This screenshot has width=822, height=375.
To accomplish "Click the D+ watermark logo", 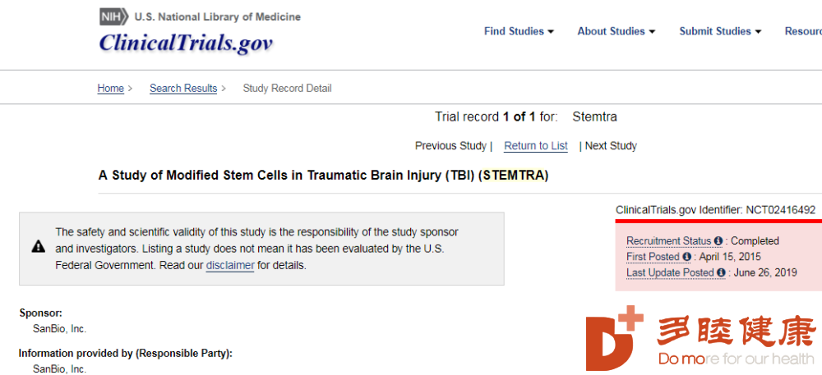I will 614,337.
